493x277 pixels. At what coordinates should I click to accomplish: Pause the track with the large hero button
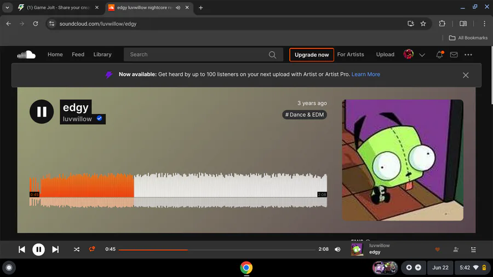click(42, 112)
